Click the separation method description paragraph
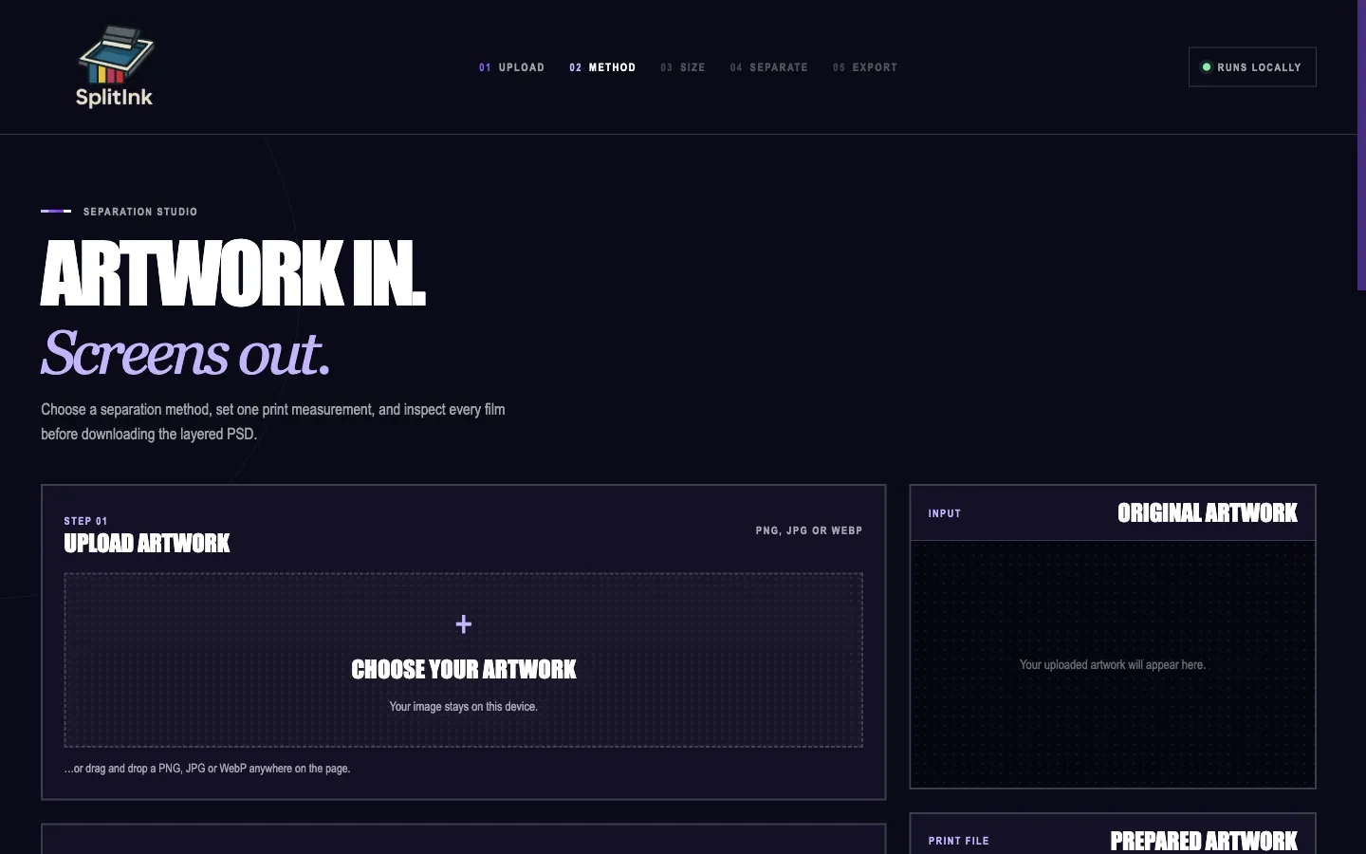Viewport: 1366px width, 854px height. click(273, 421)
